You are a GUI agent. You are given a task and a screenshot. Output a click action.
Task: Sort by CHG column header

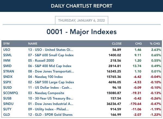point(138,44)
